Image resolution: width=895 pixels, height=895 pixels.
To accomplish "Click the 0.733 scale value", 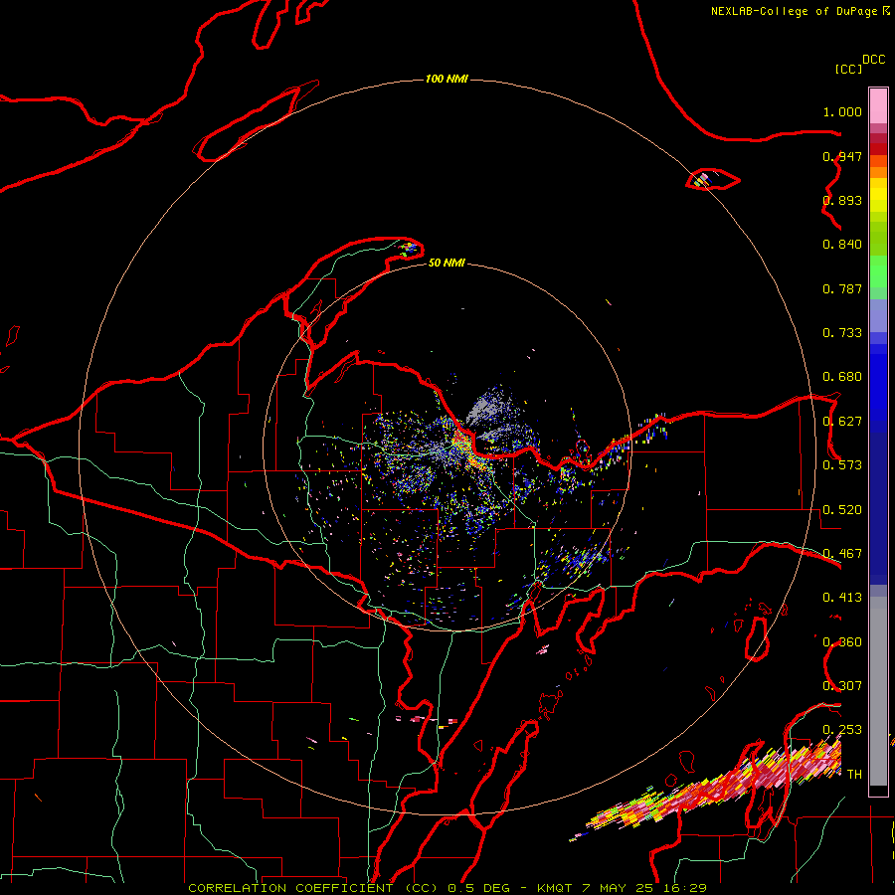I will (842, 333).
